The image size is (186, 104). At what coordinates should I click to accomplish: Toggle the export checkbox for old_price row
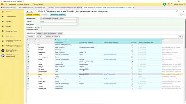[x=28, y=69]
